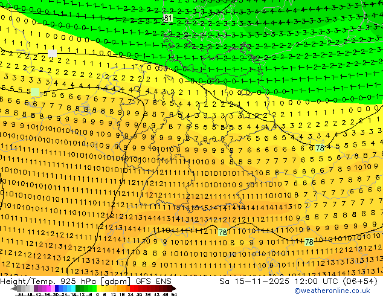This screenshot has width=383, height=296.
Task: Click the blank light-green contour label box
Action: pos(35,92)
